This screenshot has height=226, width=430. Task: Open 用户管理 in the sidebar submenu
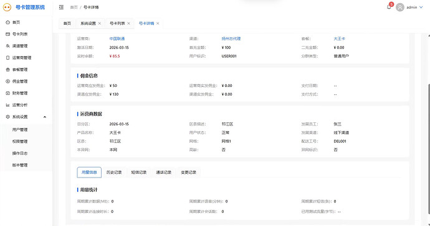tap(20, 130)
